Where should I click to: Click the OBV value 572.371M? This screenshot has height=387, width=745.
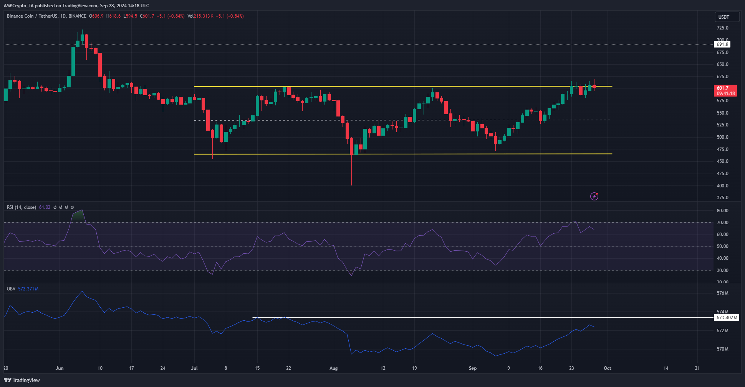click(x=28, y=289)
